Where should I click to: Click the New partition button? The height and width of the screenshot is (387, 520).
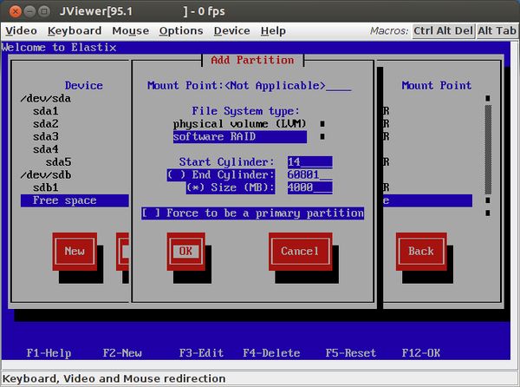pos(75,252)
